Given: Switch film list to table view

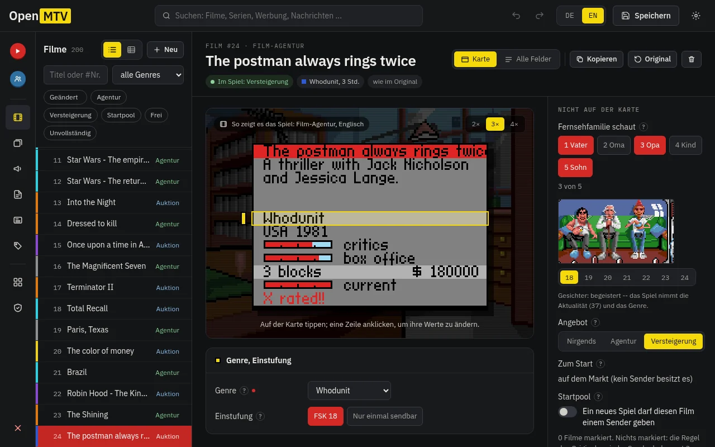Looking at the screenshot, I should pos(131,50).
